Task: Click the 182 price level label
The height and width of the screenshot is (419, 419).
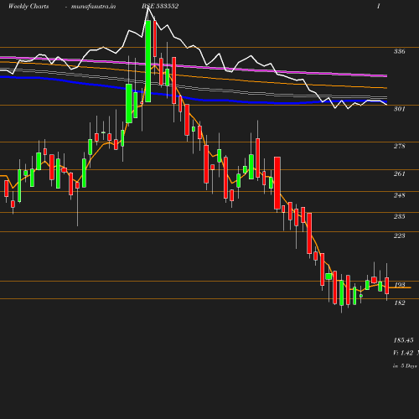Action: point(400,303)
